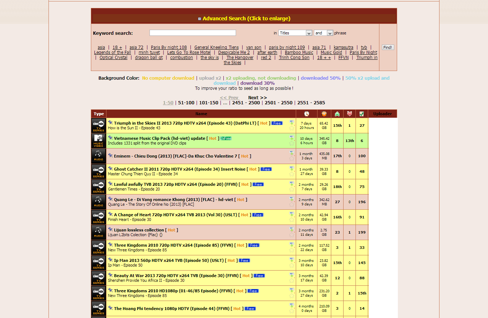Star the Quang Le - Di Vang torrent
Image resolution: width=488 pixels, height=318 pixels.
292,204
